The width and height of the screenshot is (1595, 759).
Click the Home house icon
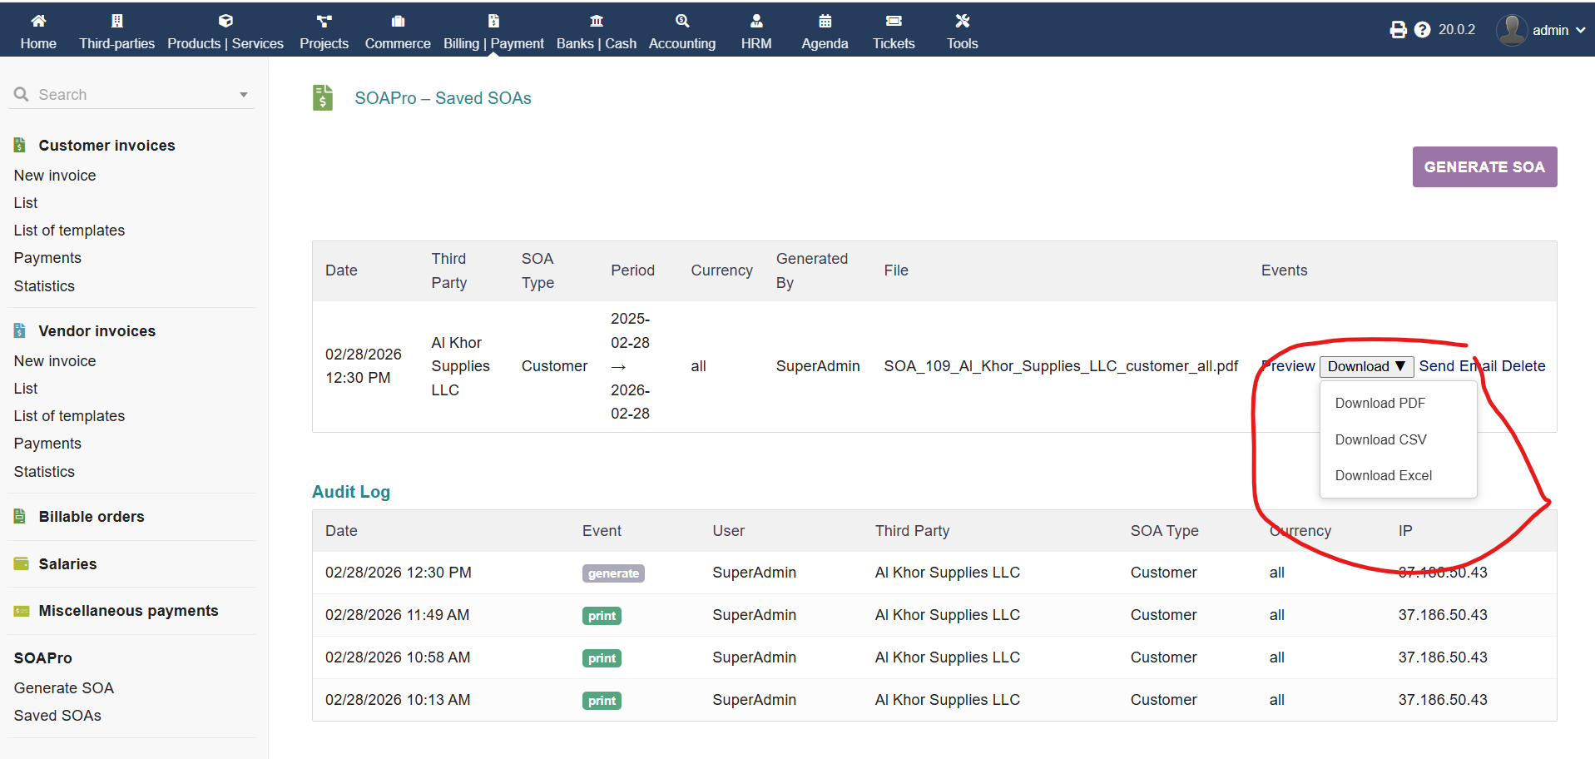coord(38,21)
